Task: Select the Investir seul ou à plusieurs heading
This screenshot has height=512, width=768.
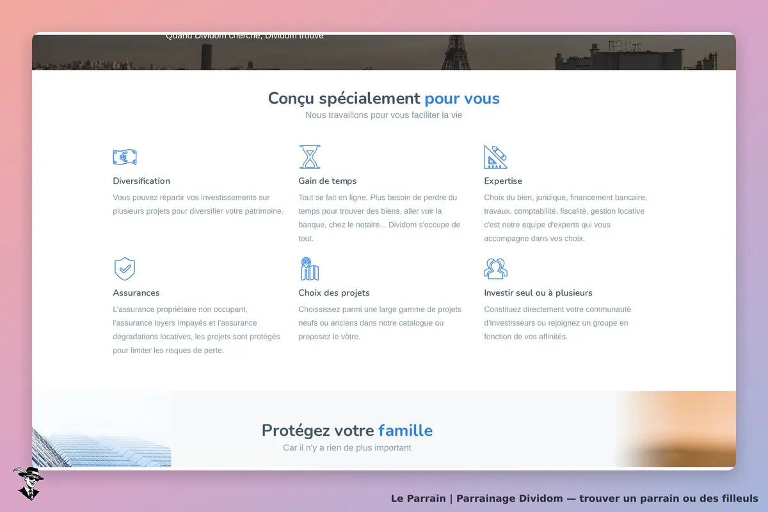Action: [x=538, y=293]
